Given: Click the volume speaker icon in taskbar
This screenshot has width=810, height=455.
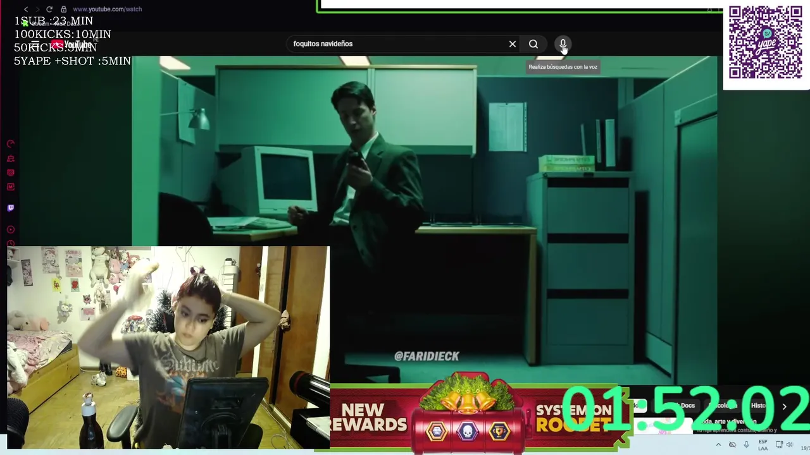Looking at the screenshot, I should (x=789, y=444).
